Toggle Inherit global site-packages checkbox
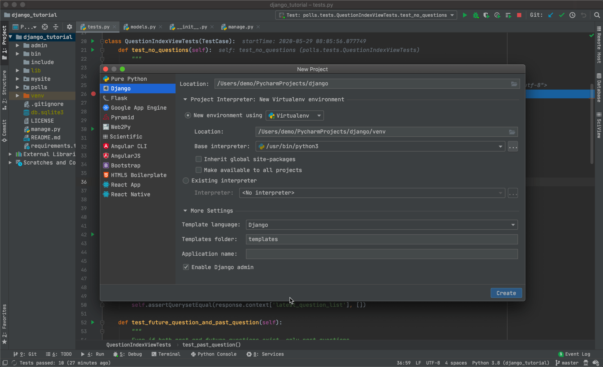Image resolution: width=603 pixels, height=367 pixels. (198, 159)
